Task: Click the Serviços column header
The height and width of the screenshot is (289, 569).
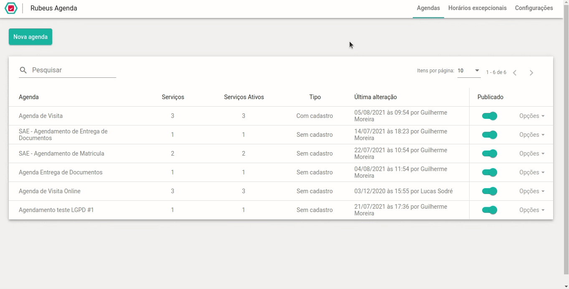Action: click(173, 97)
